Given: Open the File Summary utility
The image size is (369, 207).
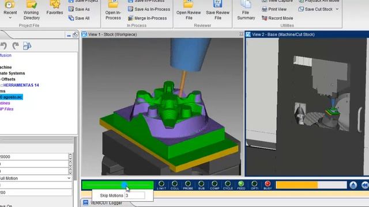Looking at the screenshot, I should [246, 10].
